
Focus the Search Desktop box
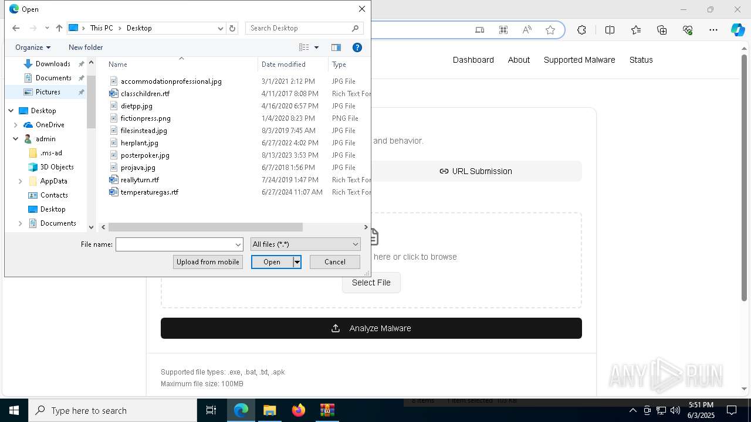(305, 28)
